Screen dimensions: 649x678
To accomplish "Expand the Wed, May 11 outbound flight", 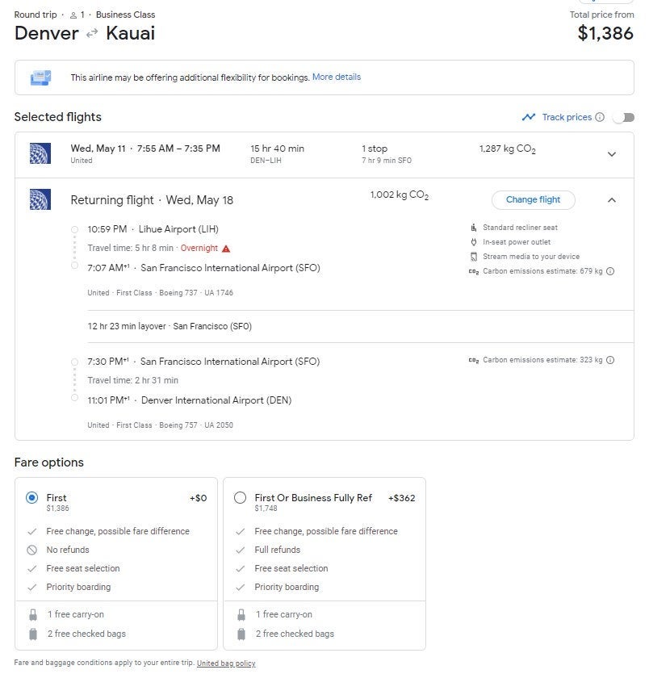I will pyautogui.click(x=611, y=154).
